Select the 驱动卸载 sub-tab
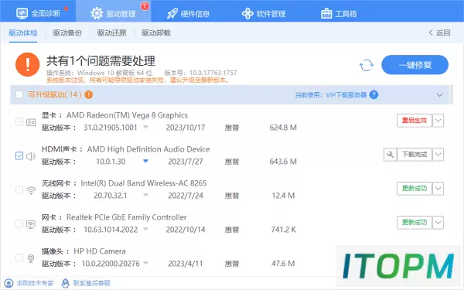Image resolution: width=464 pixels, height=290 pixels. tap(156, 32)
